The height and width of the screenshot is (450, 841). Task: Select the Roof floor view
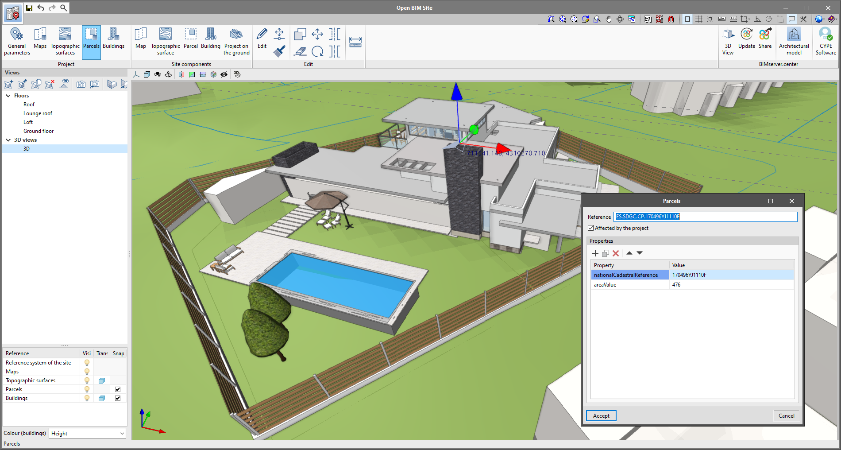point(29,105)
